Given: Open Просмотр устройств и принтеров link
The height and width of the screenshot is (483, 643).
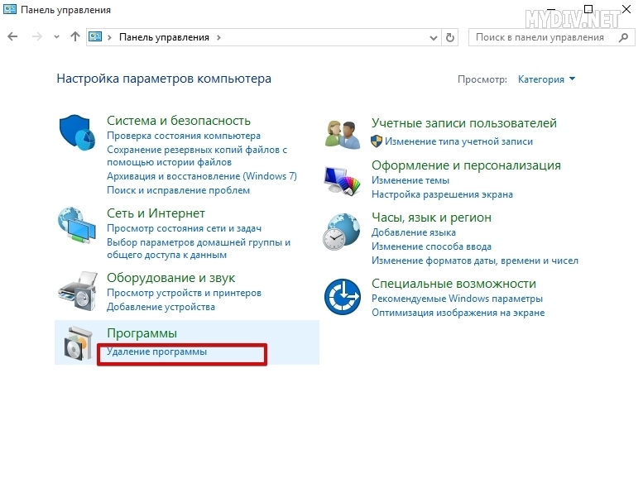Looking at the screenshot, I should (184, 293).
